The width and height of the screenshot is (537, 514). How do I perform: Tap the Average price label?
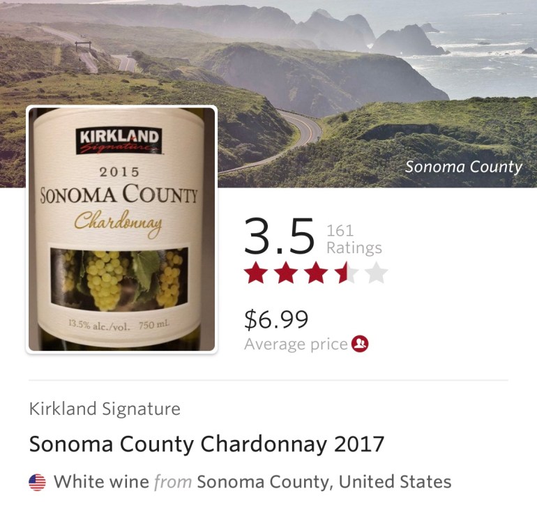[296, 344]
